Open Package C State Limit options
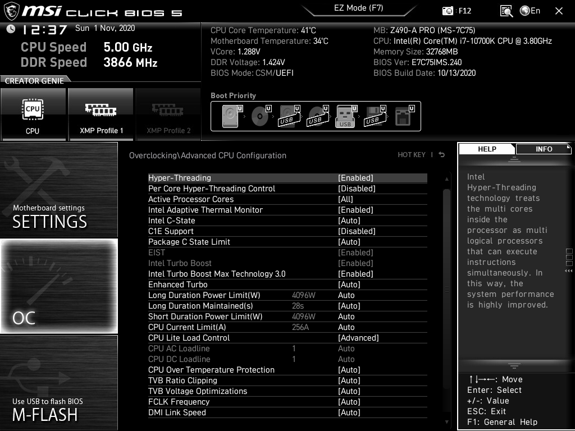The height and width of the screenshot is (431, 575). point(287,242)
